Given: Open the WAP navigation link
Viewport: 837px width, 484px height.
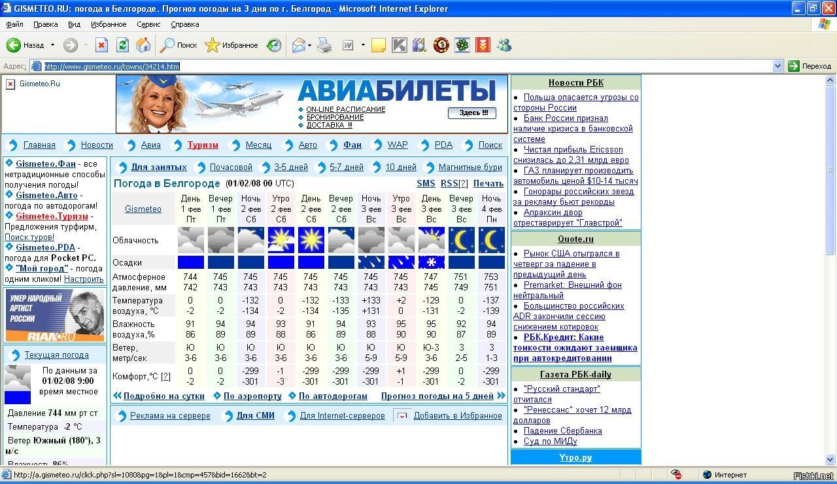Looking at the screenshot, I should (398, 145).
